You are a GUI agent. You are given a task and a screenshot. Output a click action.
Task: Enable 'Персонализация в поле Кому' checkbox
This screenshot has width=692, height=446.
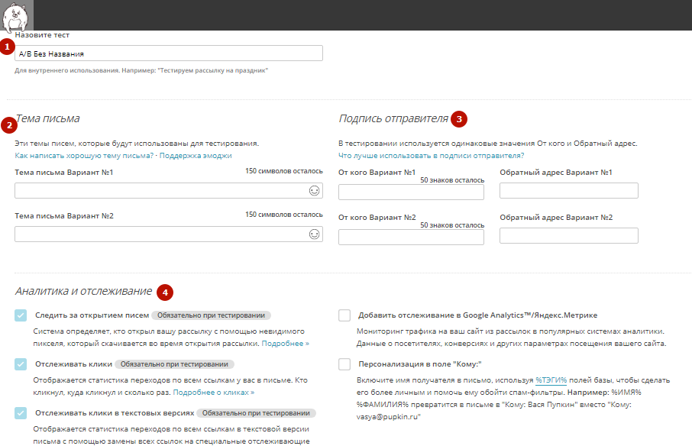click(x=344, y=364)
